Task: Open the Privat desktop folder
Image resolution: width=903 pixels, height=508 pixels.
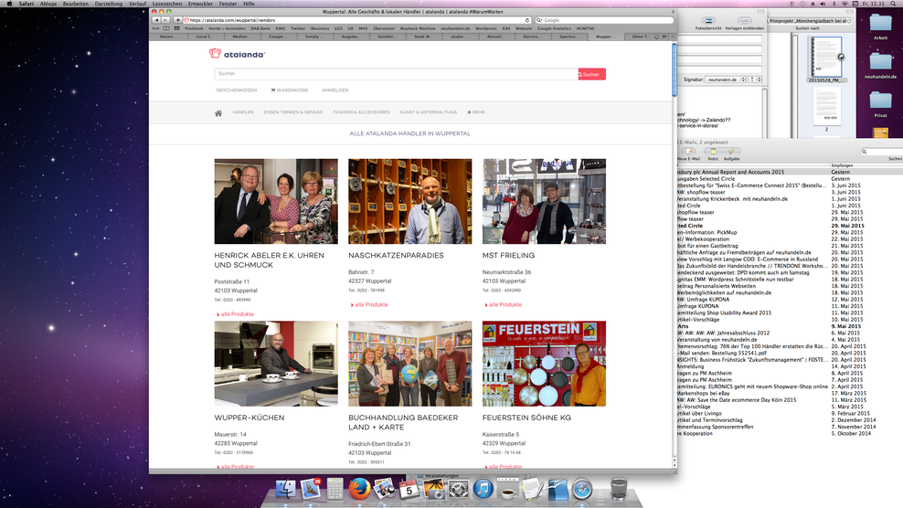Action: (x=880, y=103)
